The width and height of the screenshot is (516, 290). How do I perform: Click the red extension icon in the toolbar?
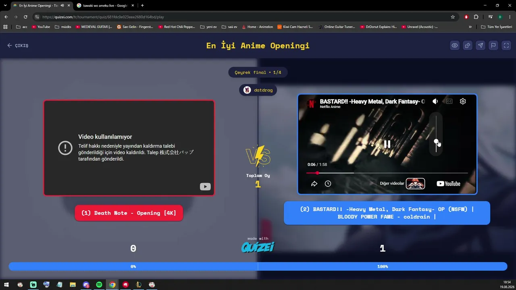click(466, 17)
